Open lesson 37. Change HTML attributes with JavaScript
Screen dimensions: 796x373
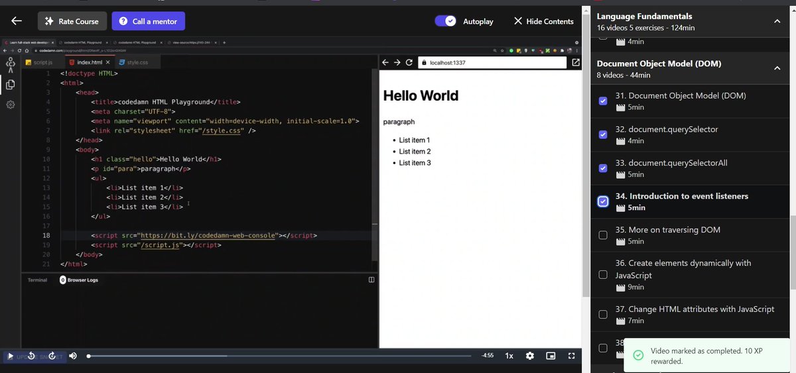pyautogui.click(x=695, y=309)
